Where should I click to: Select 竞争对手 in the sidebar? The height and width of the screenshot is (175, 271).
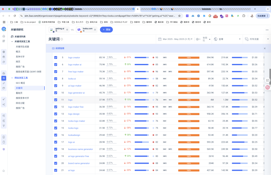20,57
